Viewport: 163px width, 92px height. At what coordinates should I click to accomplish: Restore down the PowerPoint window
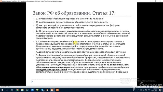coord(156,1)
